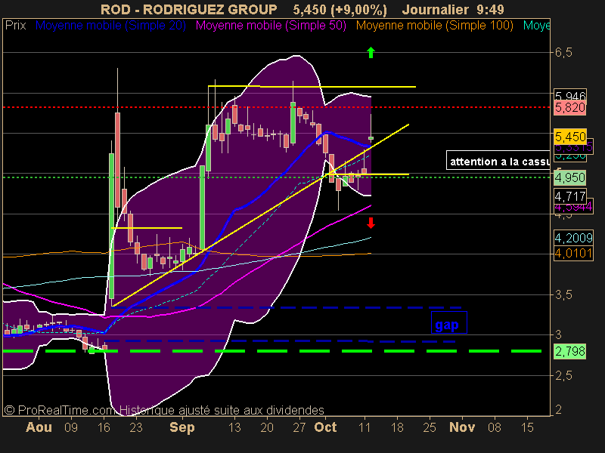Click the 'Aou' month label on time axis
Screen dimensions: 605x453
[39, 427]
